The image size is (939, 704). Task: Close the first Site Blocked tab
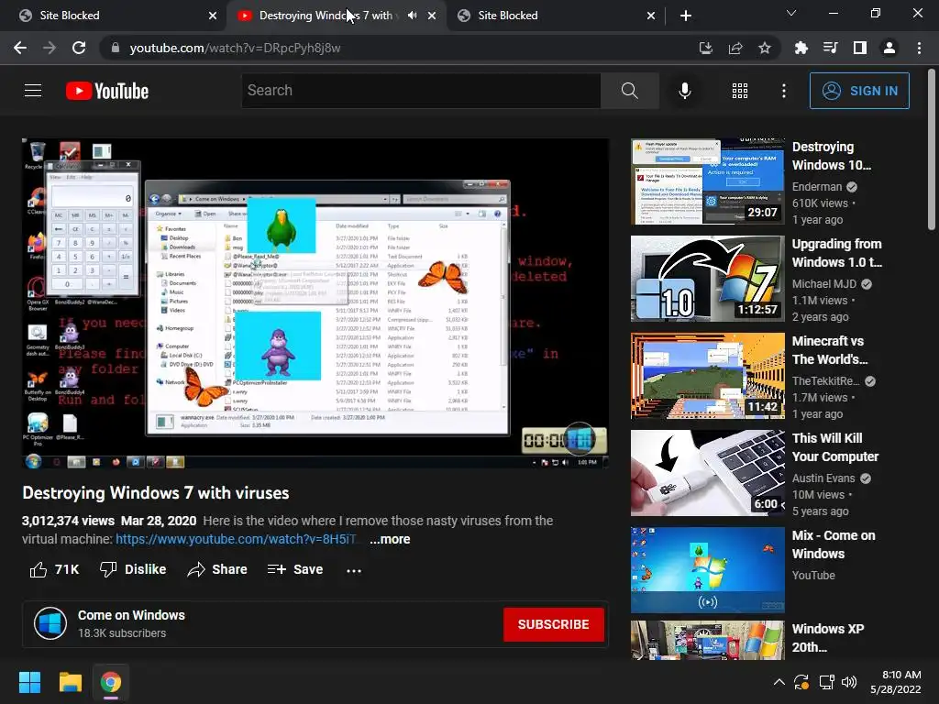click(x=213, y=16)
